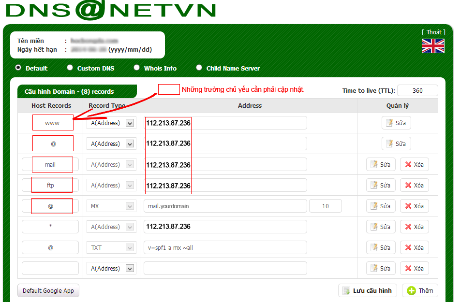This screenshot has height=302, width=460.
Task: Click the empty host record field in last row
Action: point(50,268)
